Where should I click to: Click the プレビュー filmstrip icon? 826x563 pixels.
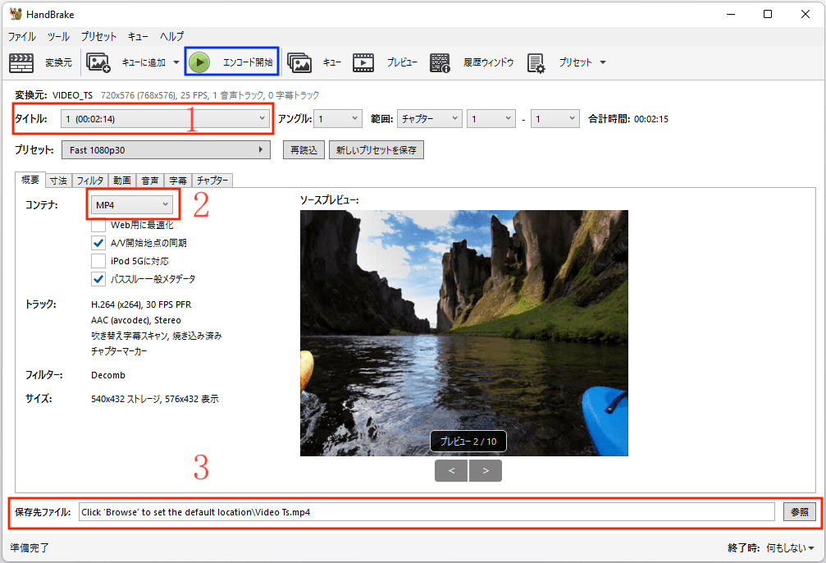[x=363, y=62]
